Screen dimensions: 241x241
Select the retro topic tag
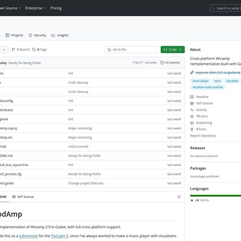click(x=217, y=81)
